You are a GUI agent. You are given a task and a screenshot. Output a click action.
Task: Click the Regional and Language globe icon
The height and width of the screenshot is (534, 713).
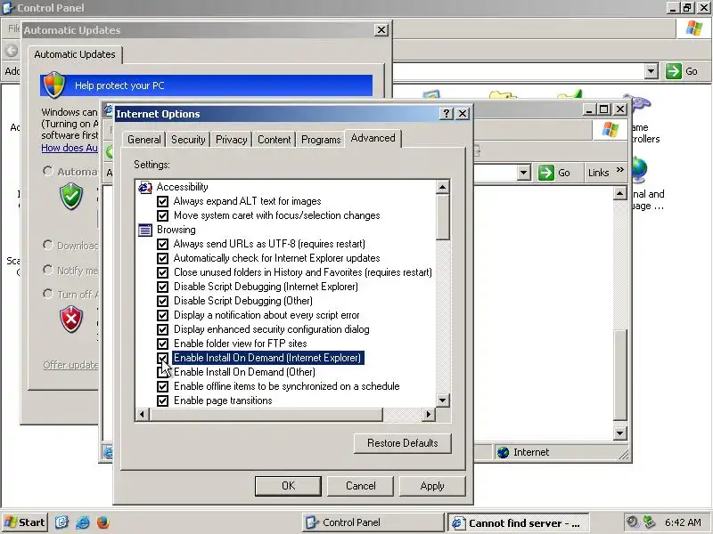[639, 171]
